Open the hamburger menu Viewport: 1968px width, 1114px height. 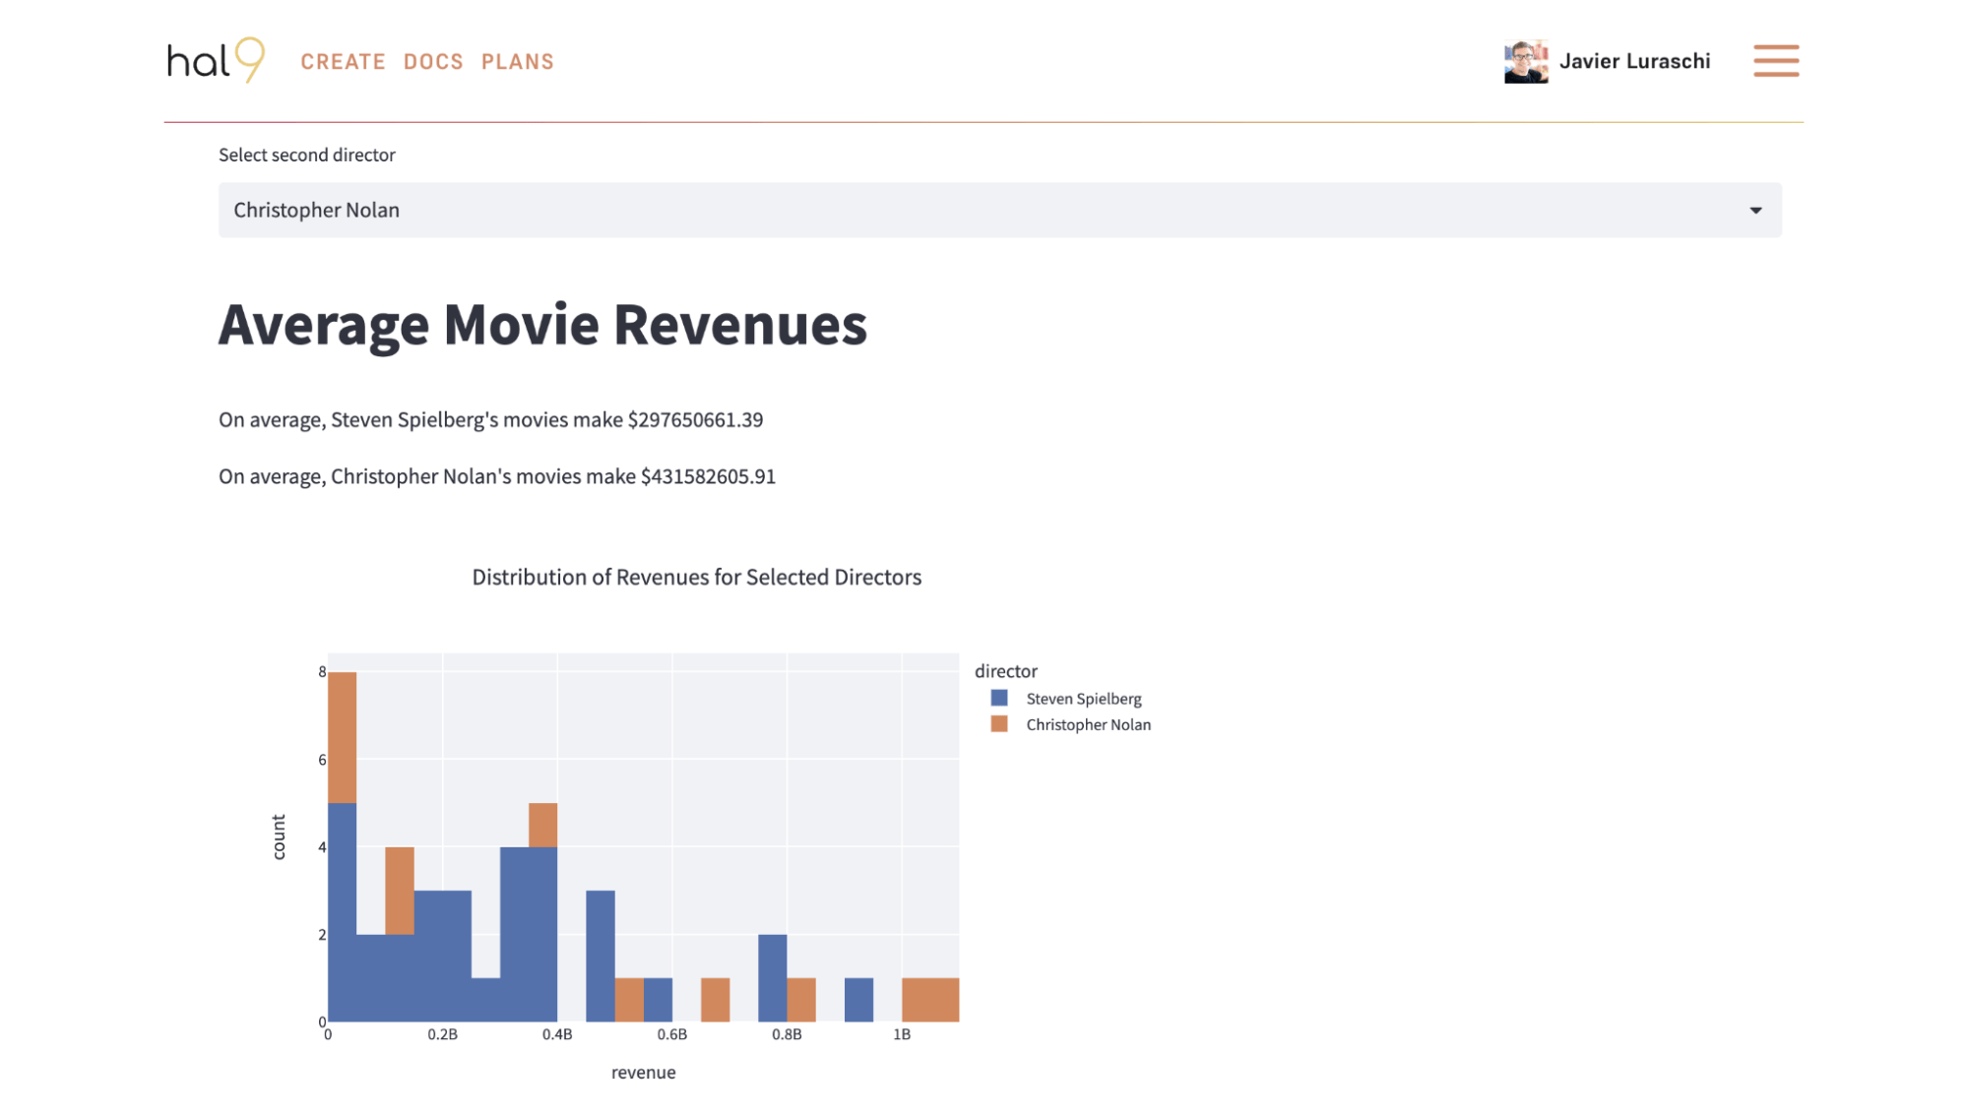(1775, 60)
